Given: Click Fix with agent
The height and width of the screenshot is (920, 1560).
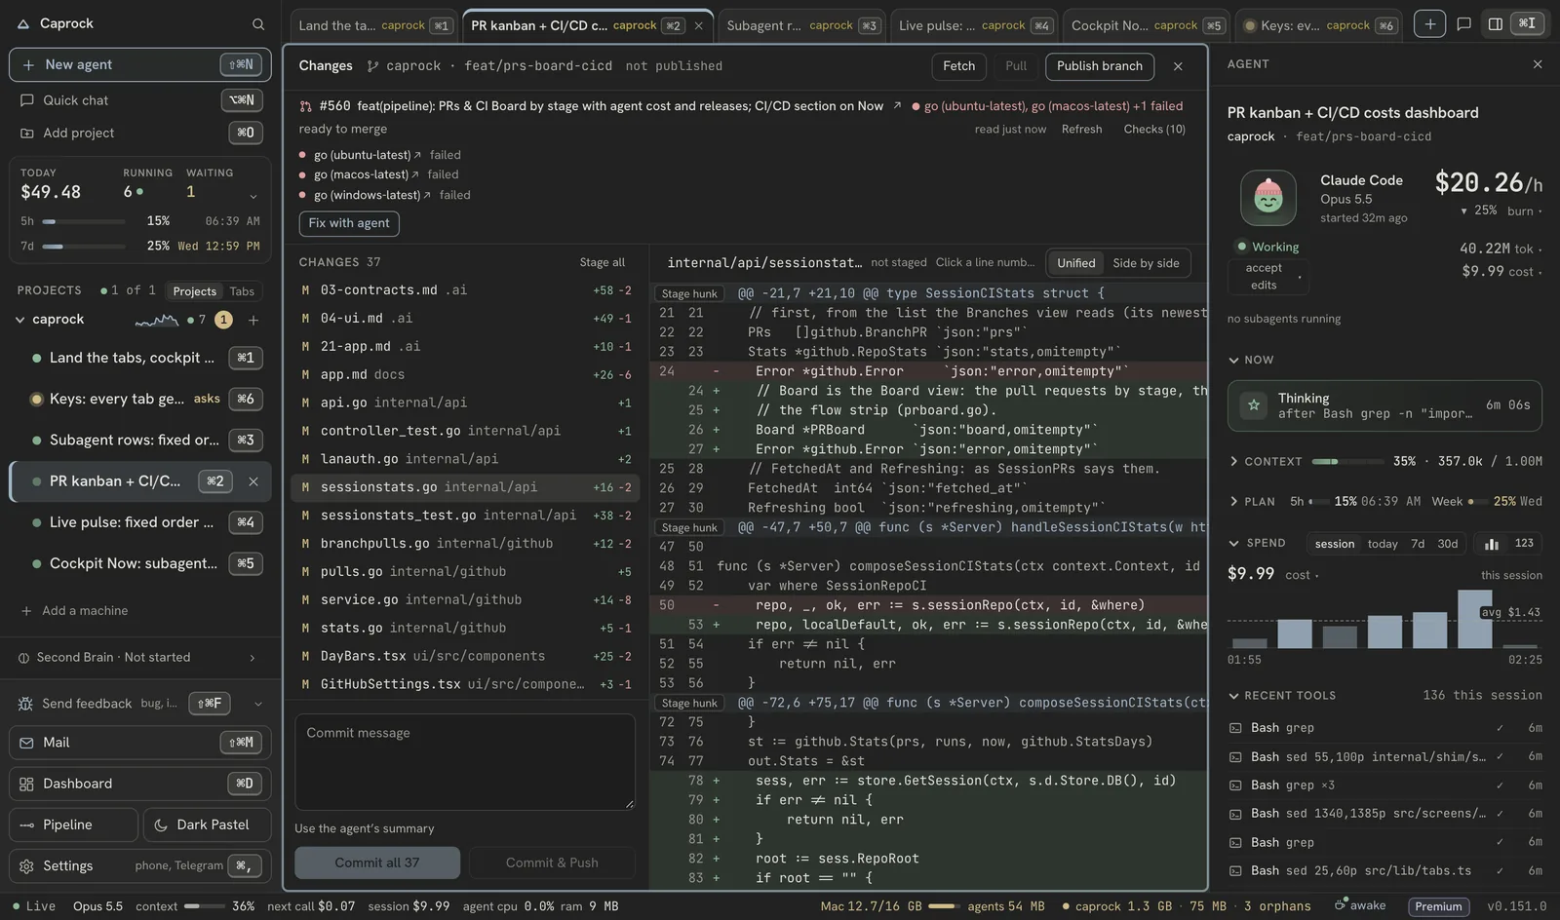Looking at the screenshot, I should click(349, 223).
